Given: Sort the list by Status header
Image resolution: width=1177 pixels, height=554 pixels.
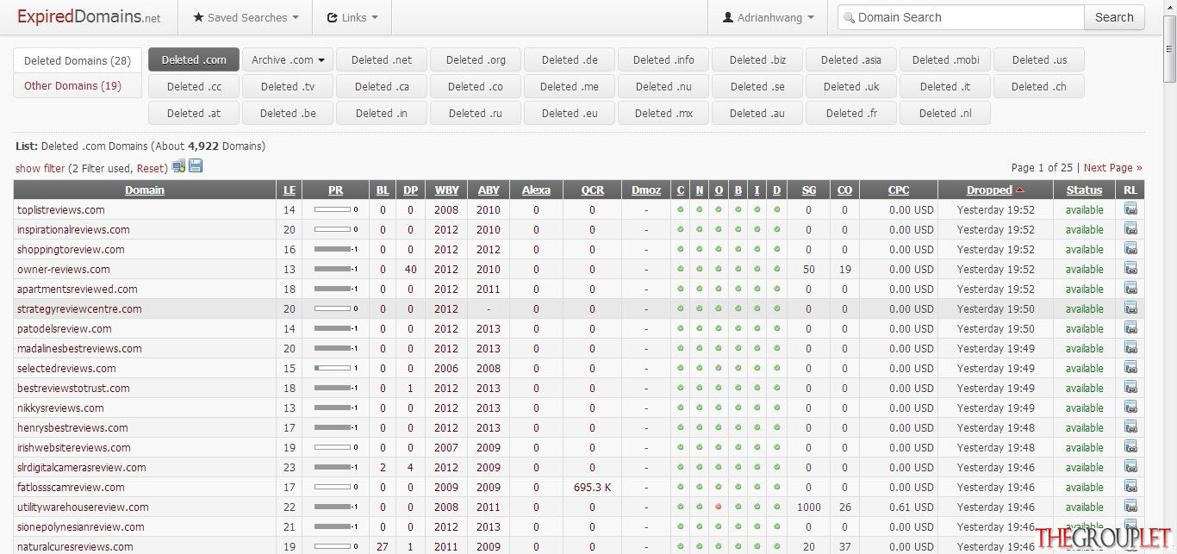Looking at the screenshot, I should pyautogui.click(x=1084, y=190).
